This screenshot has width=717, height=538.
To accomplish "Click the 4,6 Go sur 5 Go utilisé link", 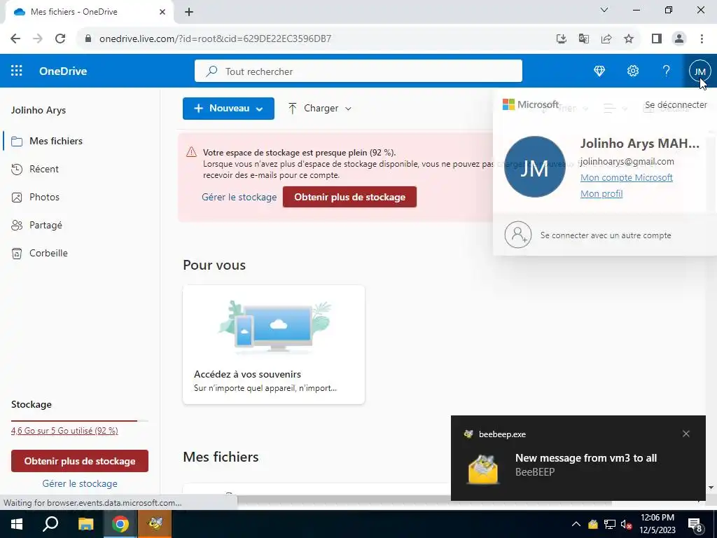I will (64, 431).
